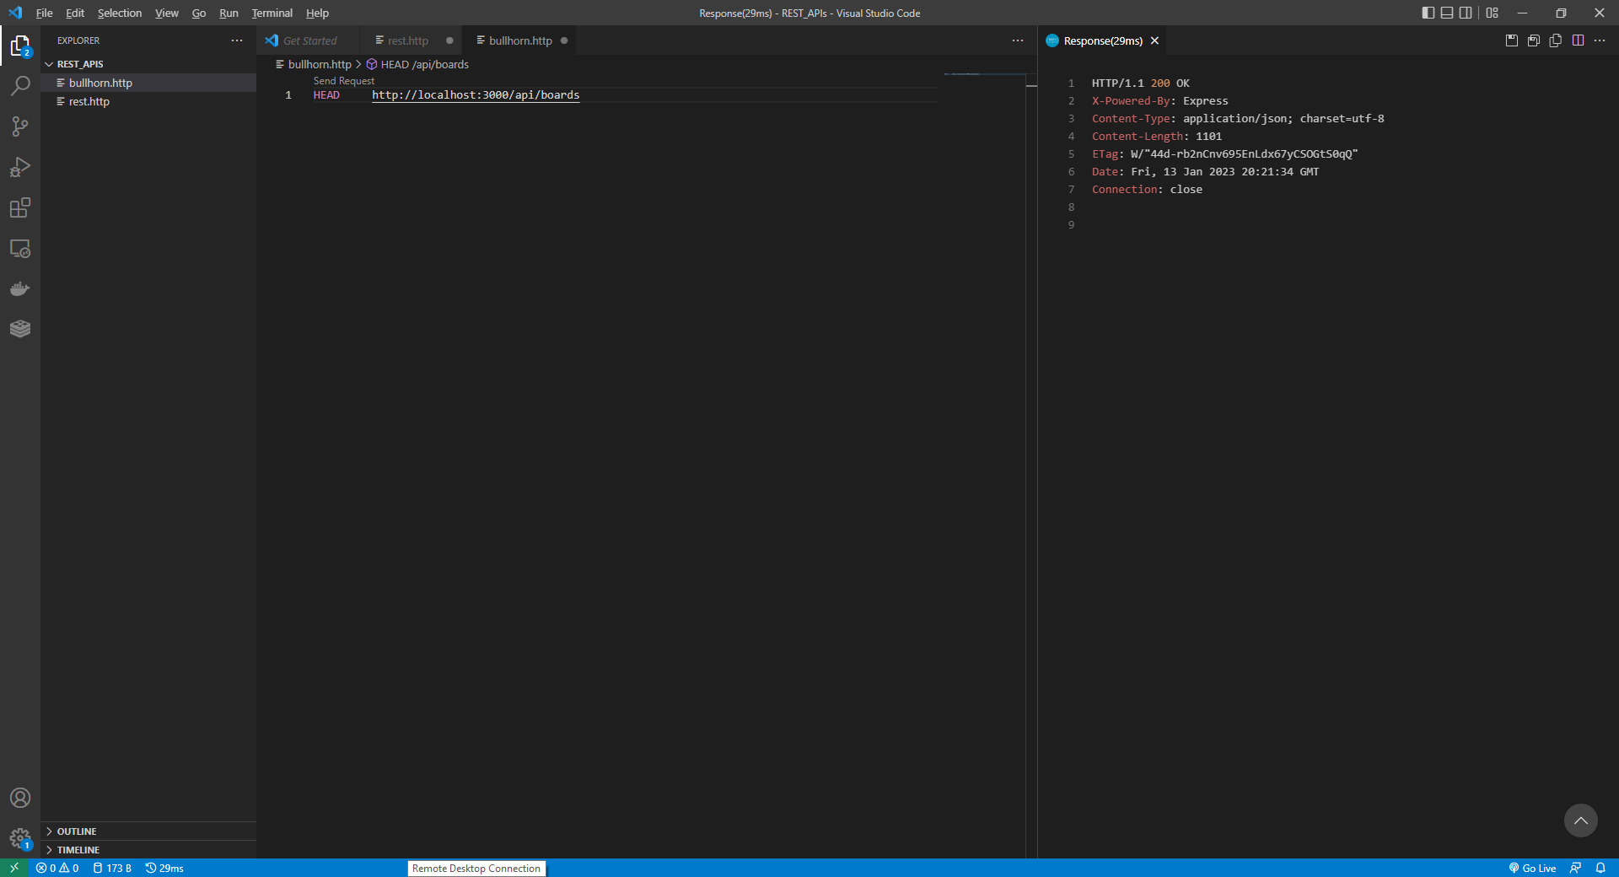Click the 173 B response size indicator
Viewport: 1619px width, 877px height.
coord(112,868)
